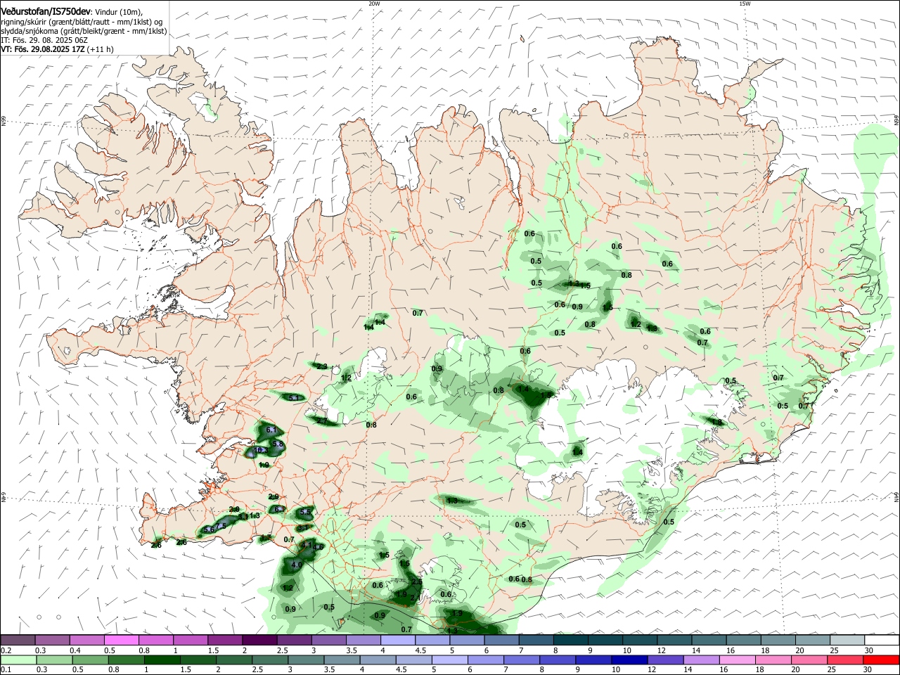Image resolution: width=900 pixels, height=675 pixels.
Task: Click the dark purple swatch right of 2, upper legend row
Action: [259, 640]
